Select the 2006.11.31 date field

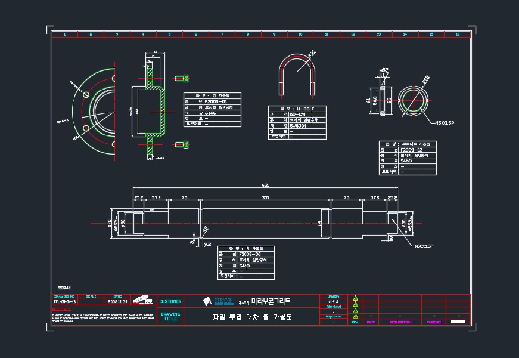(x=117, y=302)
